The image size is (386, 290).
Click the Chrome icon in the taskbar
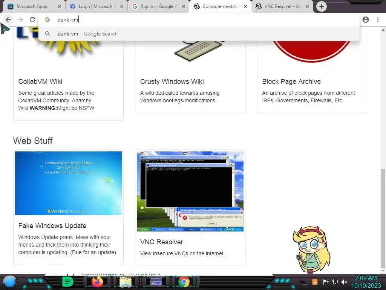pyautogui.click(x=184, y=282)
